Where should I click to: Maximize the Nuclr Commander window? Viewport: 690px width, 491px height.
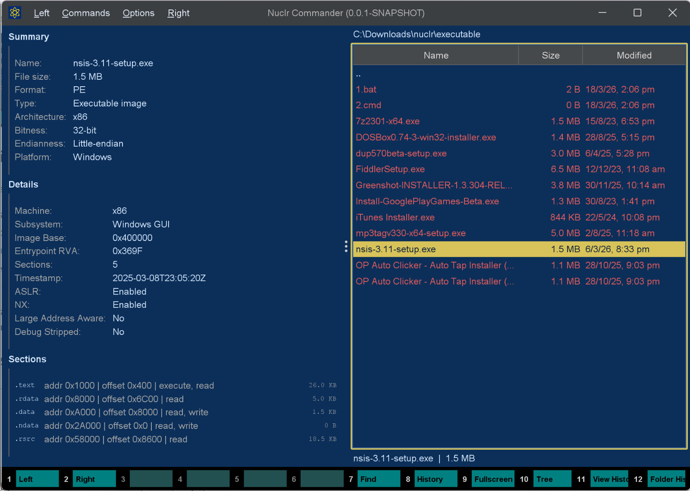point(637,13)
